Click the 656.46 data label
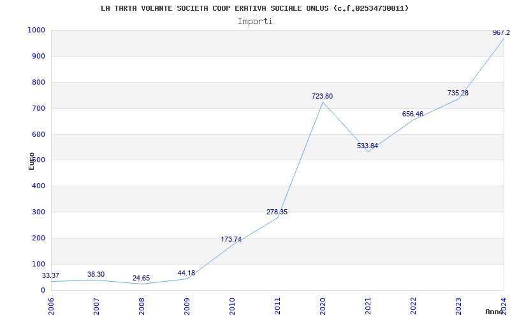Image resolution: width=510 pixels, height=318 pixels. click(x=412, y=114)
